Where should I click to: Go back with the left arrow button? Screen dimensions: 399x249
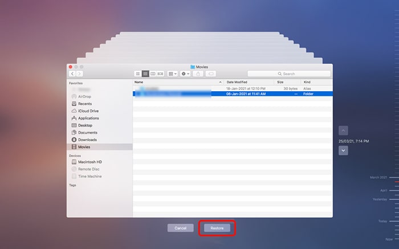pos(72,74)
